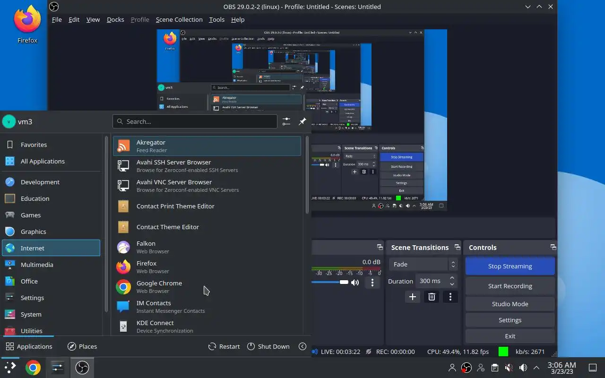
Task: Click the mixer volume slider handle
Action: [x=344, y=282]
